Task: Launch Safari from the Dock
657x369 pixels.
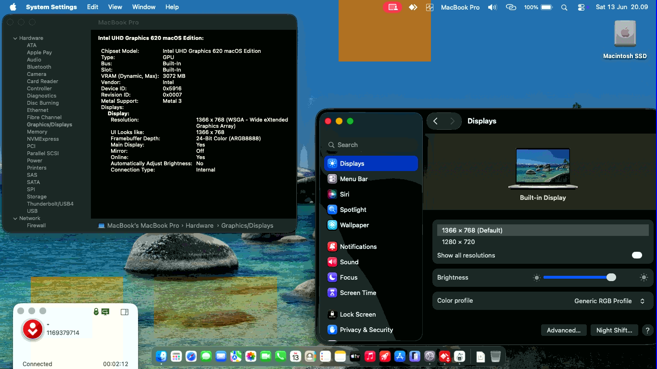Action: pos(191,357)
